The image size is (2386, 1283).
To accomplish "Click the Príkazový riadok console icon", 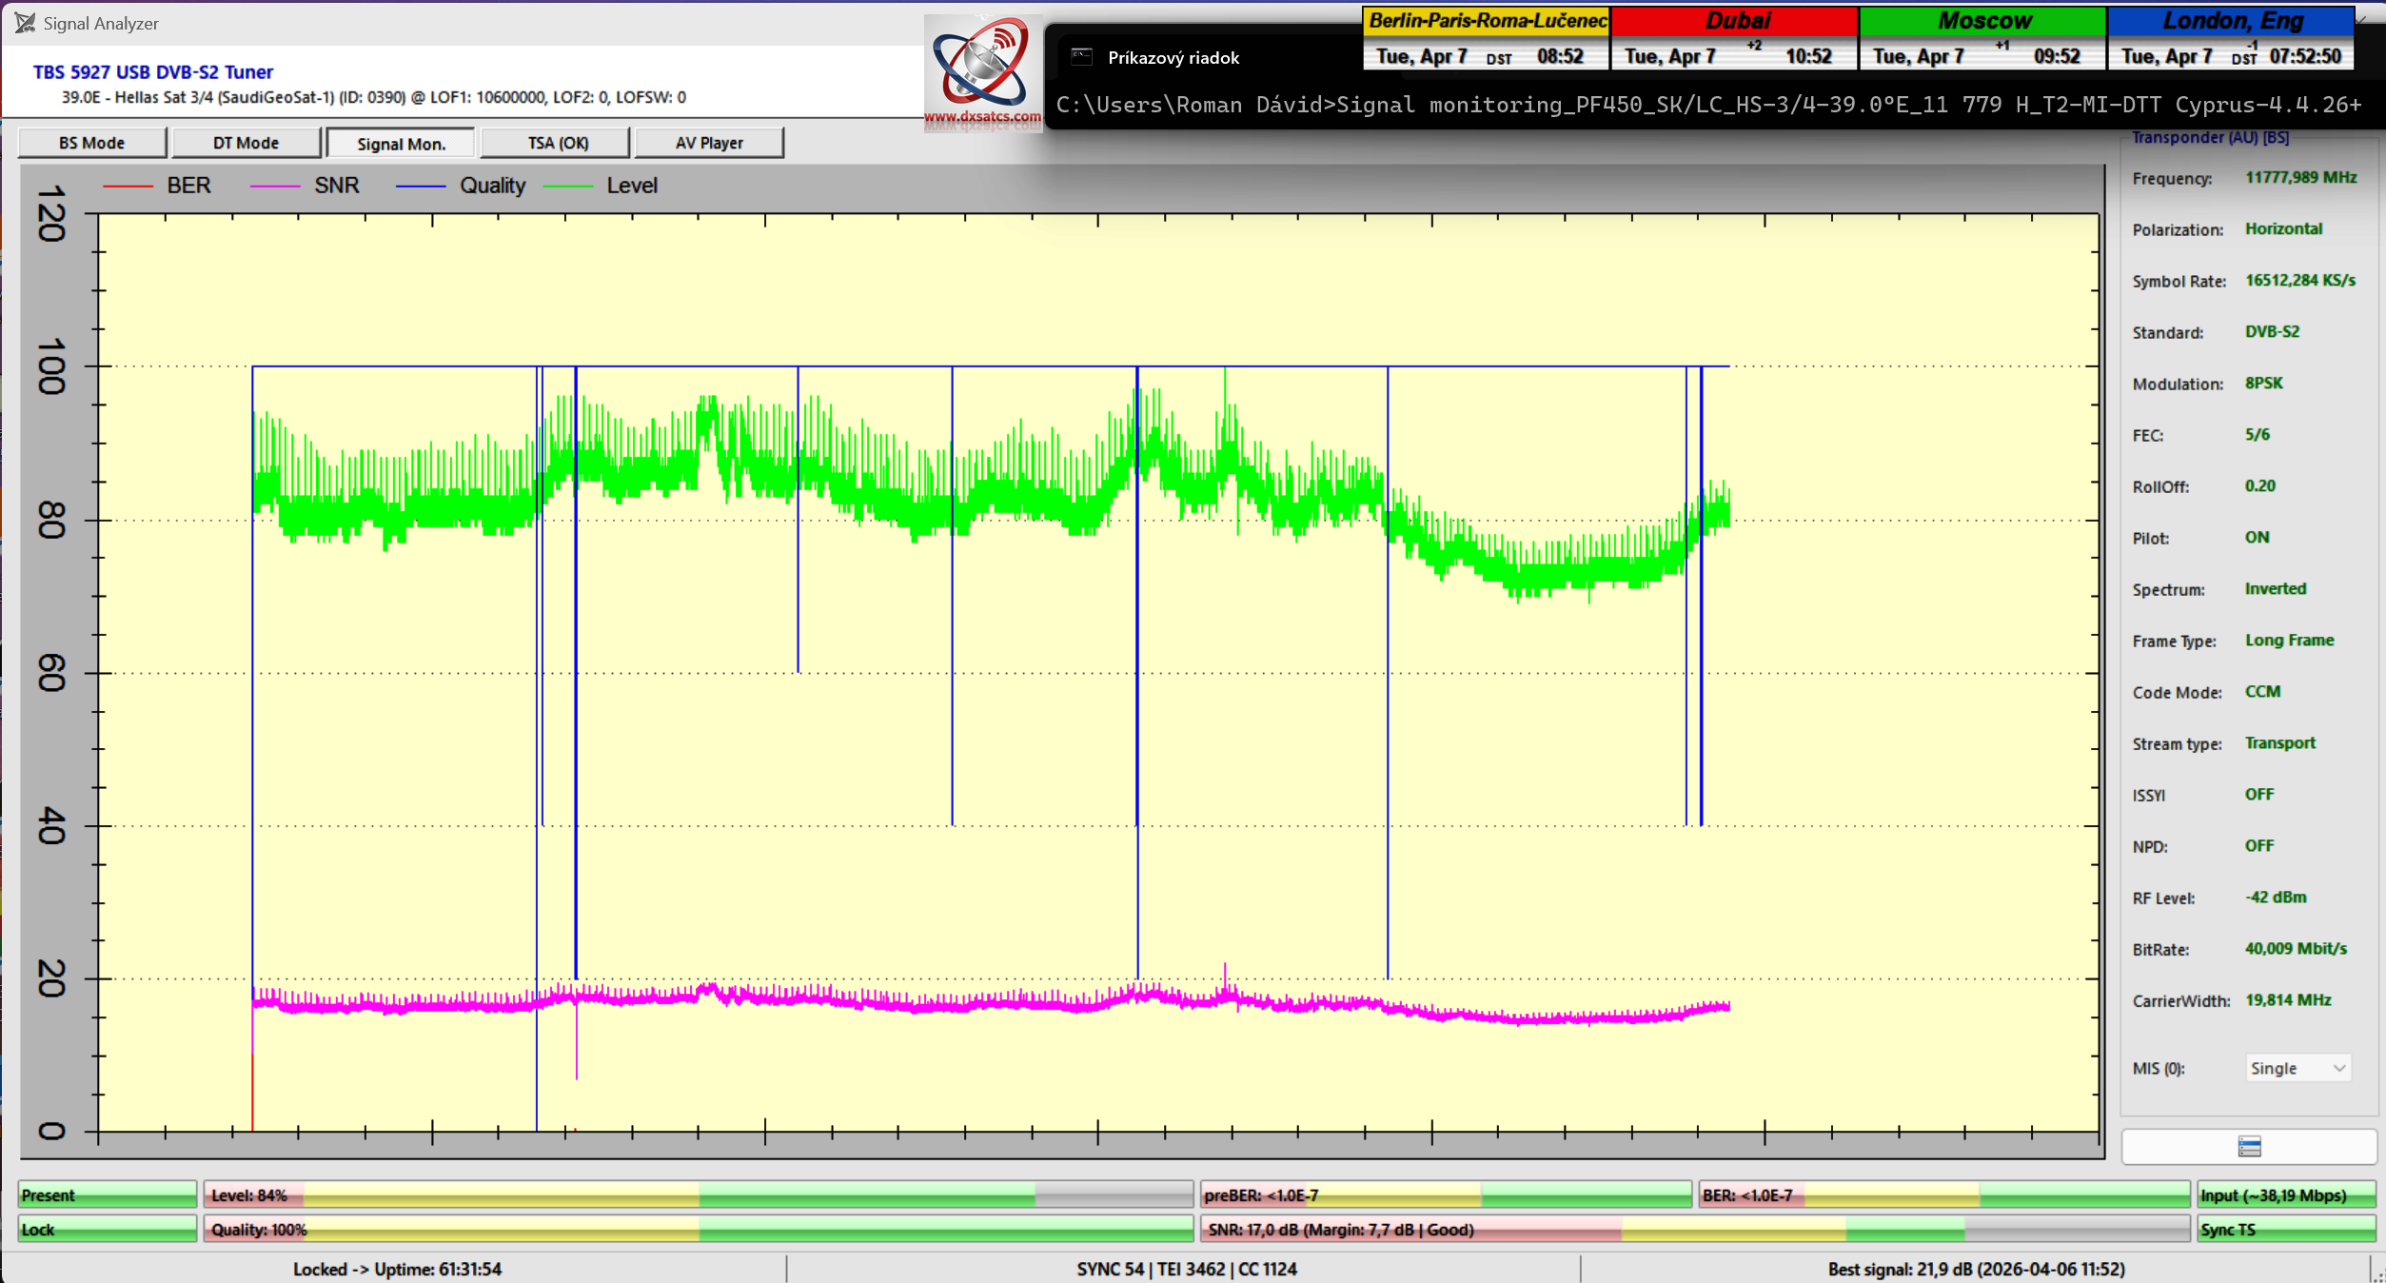I will 1081,57.
